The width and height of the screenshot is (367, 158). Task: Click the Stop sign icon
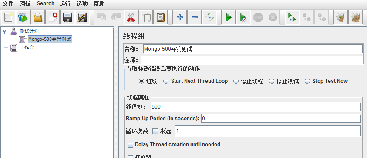click(258, 17)
